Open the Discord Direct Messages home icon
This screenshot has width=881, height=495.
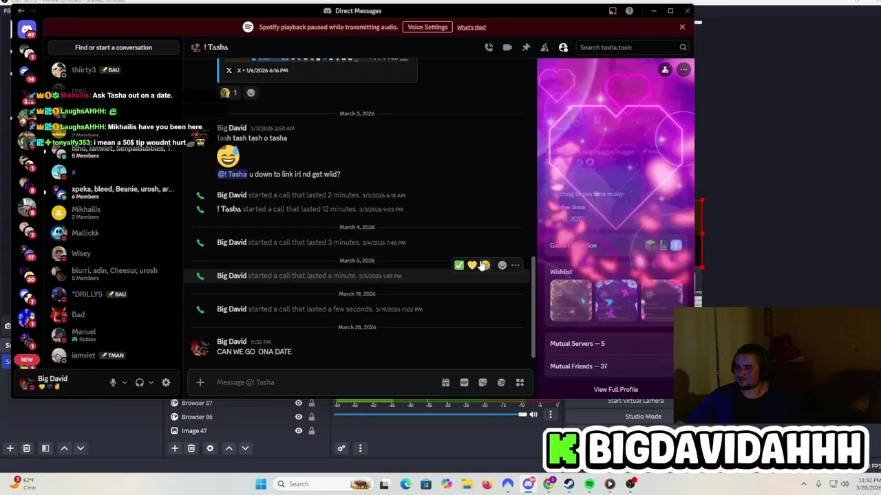coord(27,30)
